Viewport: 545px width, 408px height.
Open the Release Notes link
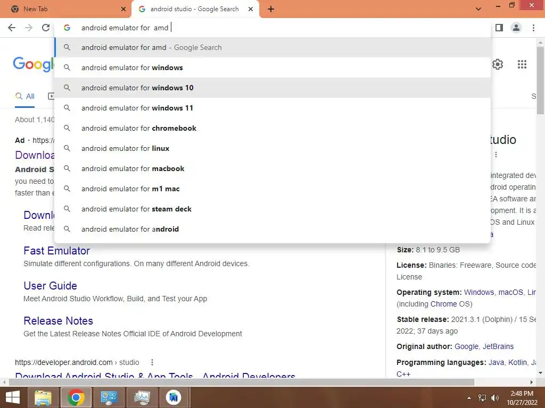tap(59, 320)
